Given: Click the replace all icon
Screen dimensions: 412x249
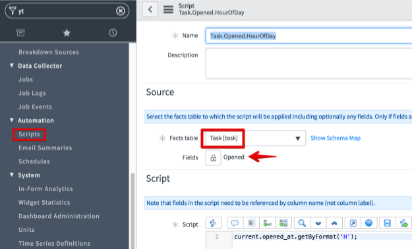Looking at the screenshot, I should [283, 223].
